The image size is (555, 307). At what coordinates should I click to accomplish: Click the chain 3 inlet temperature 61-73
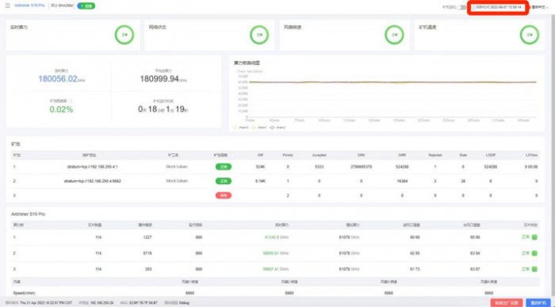coord(415,269)
